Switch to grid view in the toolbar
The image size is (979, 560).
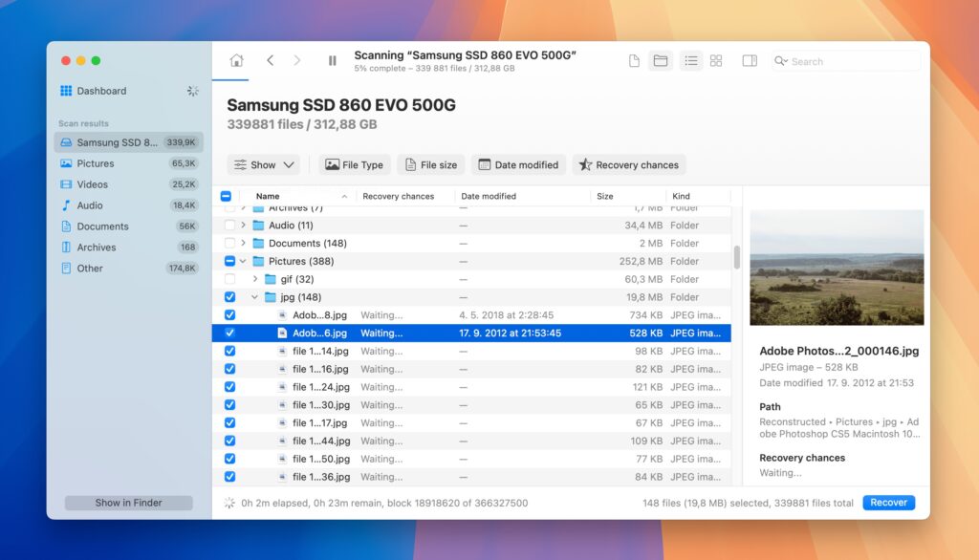pos(715,60)
